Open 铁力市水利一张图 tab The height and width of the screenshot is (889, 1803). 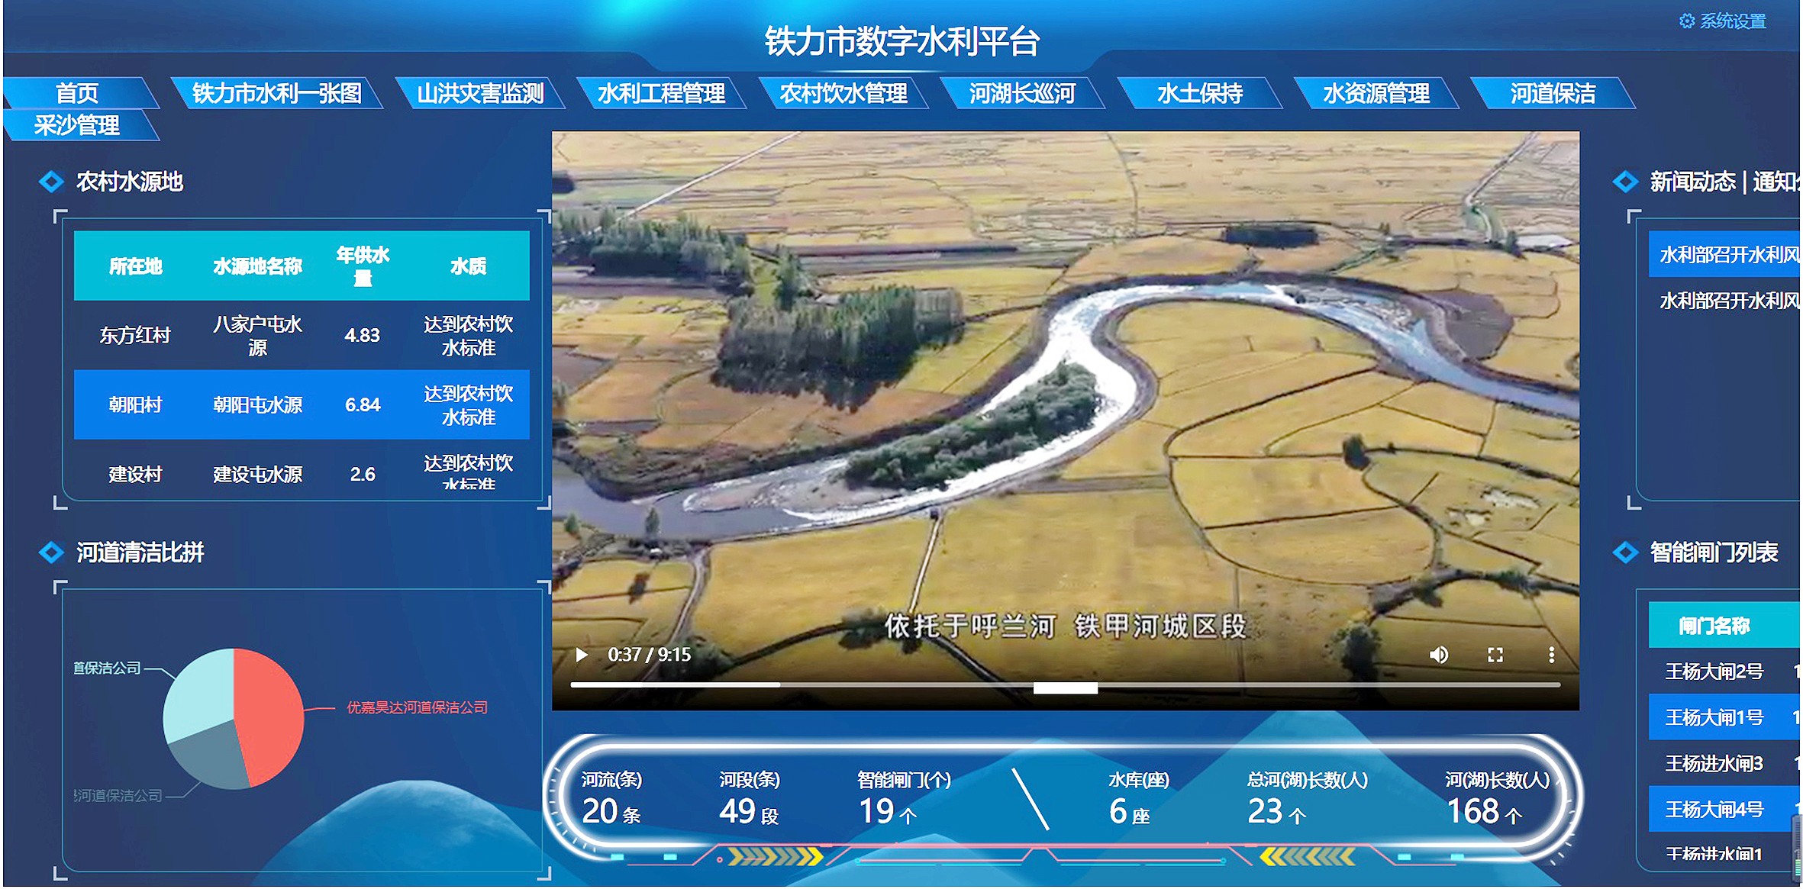point(276,93)
